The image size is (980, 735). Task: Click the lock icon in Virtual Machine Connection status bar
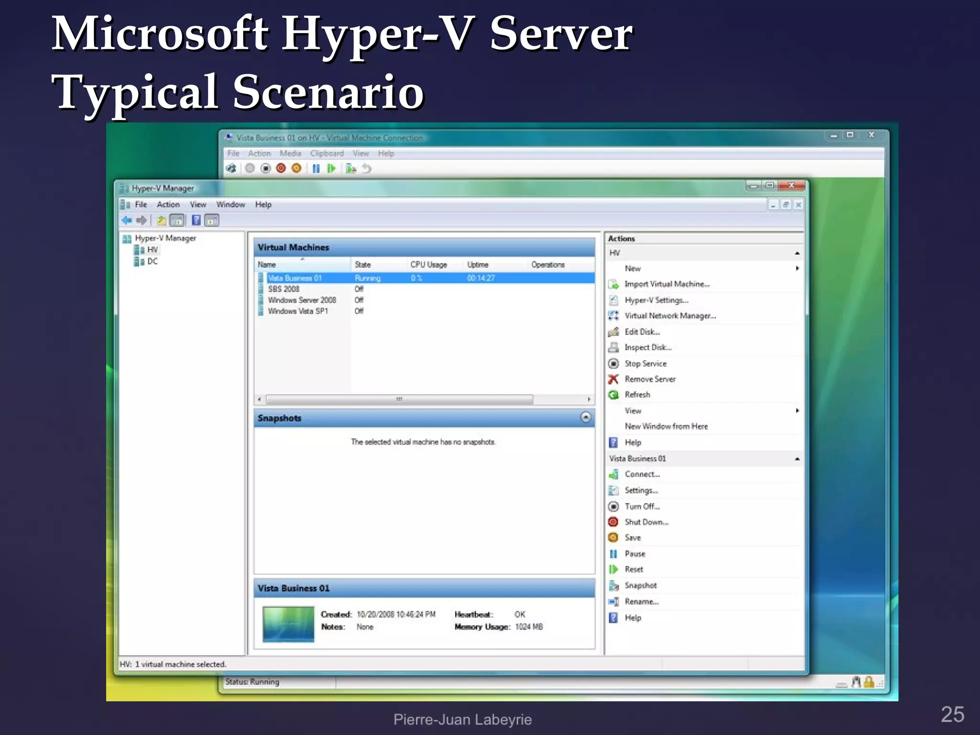(x=869, y=682)
